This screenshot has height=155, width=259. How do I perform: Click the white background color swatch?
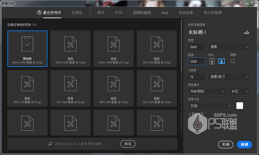click(240, 106)
